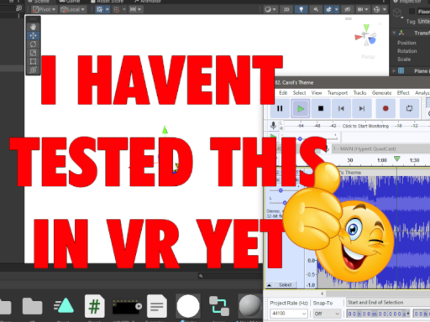Pause playback in Audacity
Screen dimensions: 430x322
tap(280, 108)
